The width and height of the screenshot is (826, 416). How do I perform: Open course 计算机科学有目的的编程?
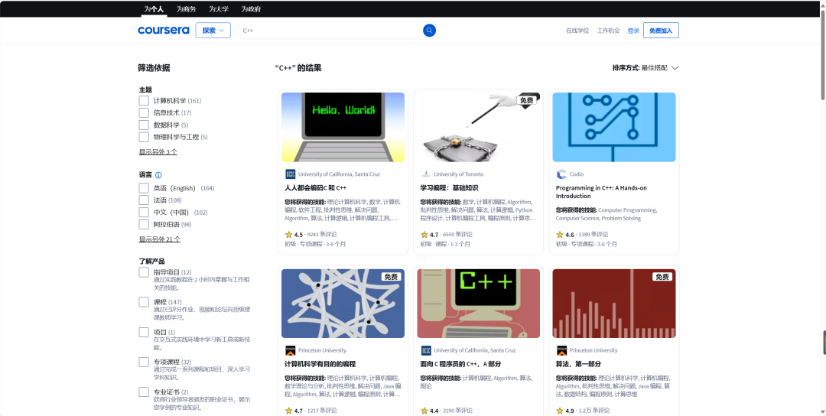coord(320,364)
